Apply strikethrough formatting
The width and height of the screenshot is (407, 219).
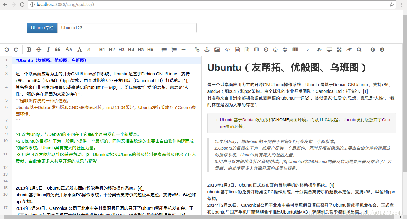39,49
